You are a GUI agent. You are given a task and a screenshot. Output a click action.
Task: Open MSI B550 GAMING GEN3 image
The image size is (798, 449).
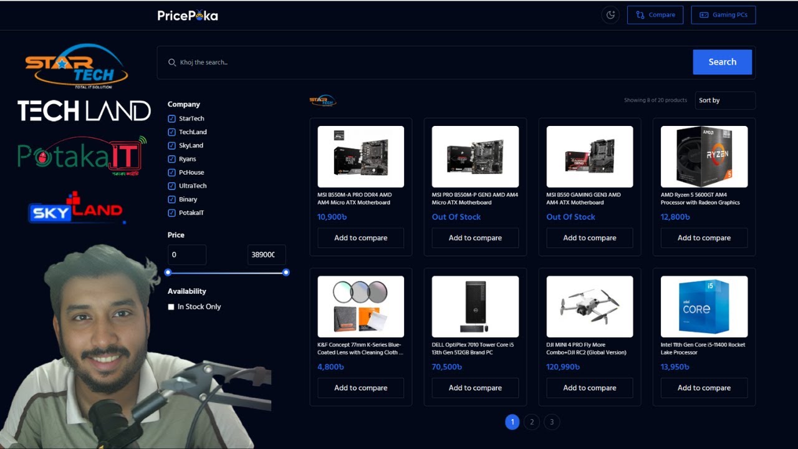point(590,157)
